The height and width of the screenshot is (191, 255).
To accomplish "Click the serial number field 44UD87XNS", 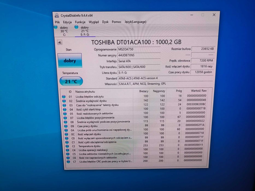I will tap(139, 55).
